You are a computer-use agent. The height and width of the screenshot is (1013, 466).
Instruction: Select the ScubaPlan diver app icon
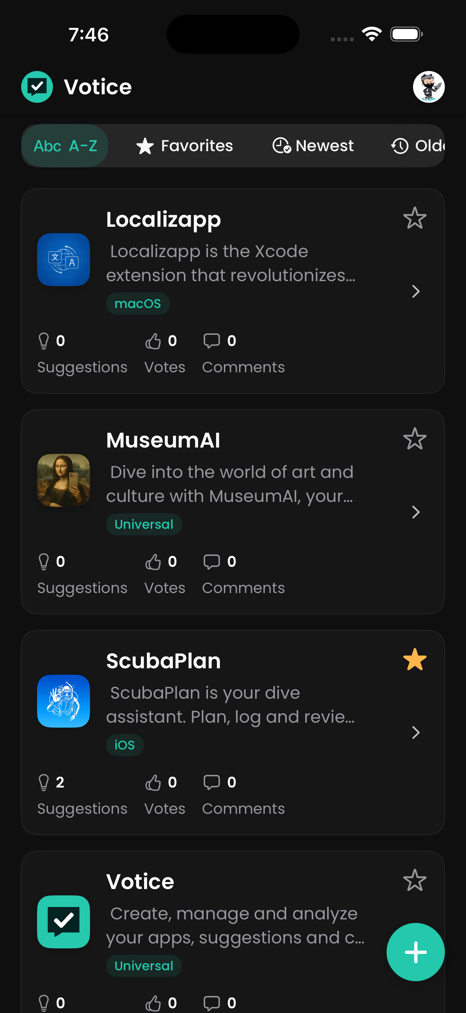pos(63,701)
